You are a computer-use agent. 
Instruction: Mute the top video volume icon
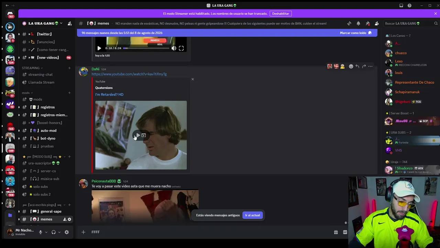[x=174, y=48]
